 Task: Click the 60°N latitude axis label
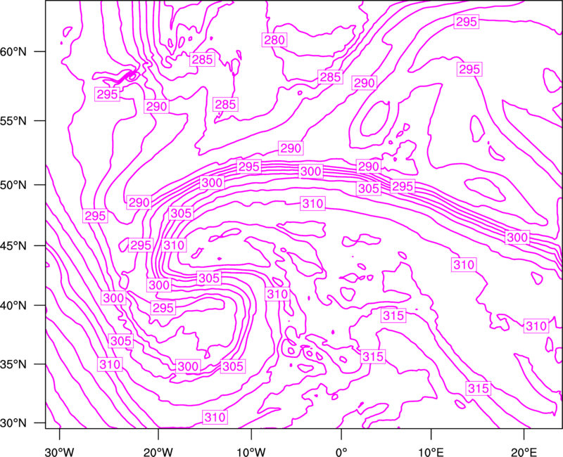13,52
